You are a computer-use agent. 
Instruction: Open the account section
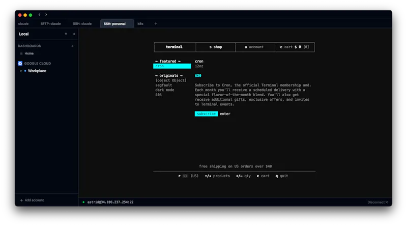point(254,47)
